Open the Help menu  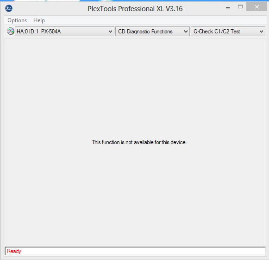coord(39,20)
